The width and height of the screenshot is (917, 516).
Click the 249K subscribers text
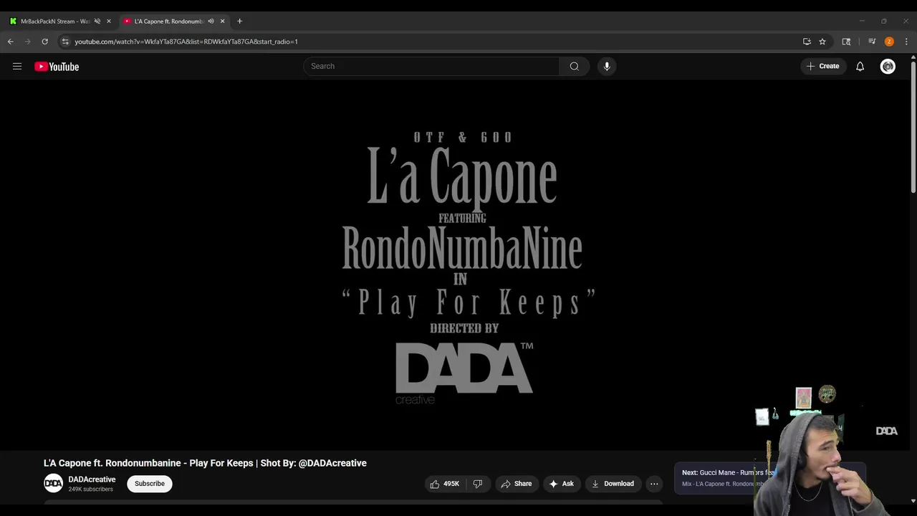[x=90, y=489]
